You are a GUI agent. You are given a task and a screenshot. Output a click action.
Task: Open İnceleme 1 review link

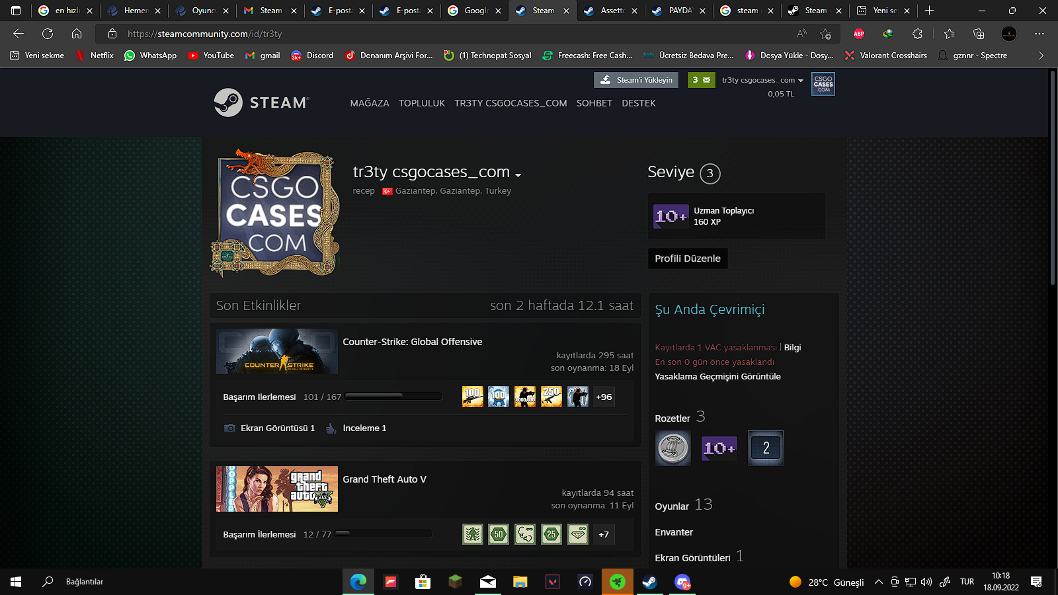click(x=356, y=428)
